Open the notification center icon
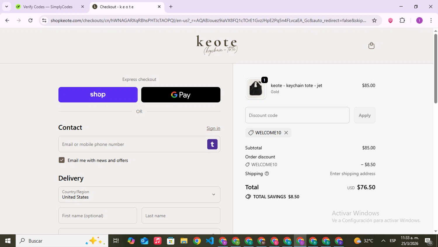The height and width of the screenshot is (247, 438). click(x=429, y=241)
